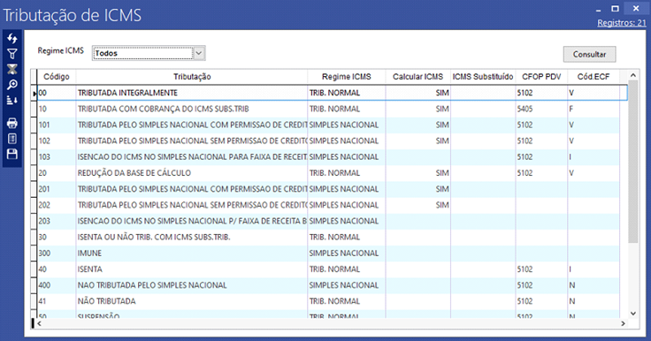
Task: Select the sort order icon
Action: (12, 101)
